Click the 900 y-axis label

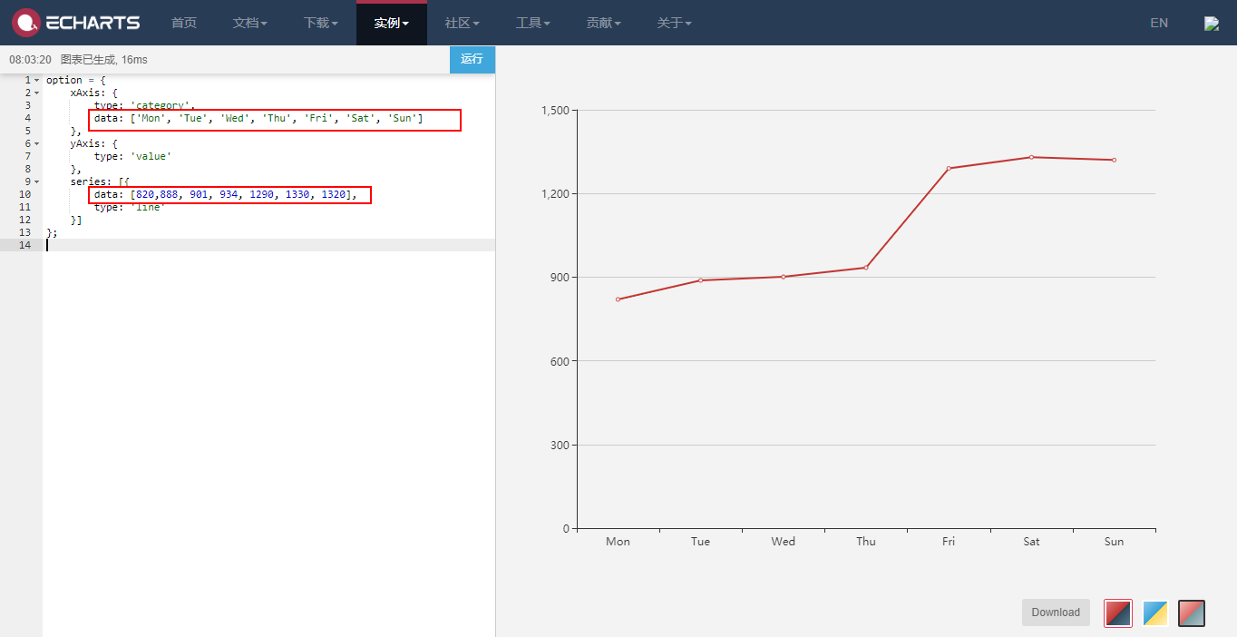point(559,278)
